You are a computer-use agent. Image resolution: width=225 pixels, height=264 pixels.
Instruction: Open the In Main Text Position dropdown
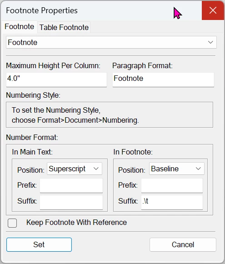point(75,169)
